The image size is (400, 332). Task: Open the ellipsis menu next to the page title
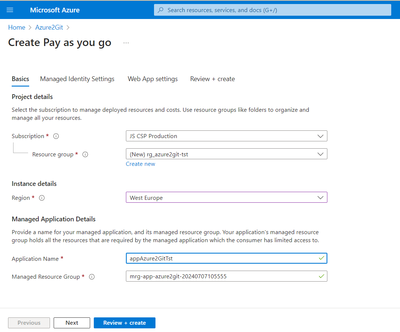coord(126,42)
